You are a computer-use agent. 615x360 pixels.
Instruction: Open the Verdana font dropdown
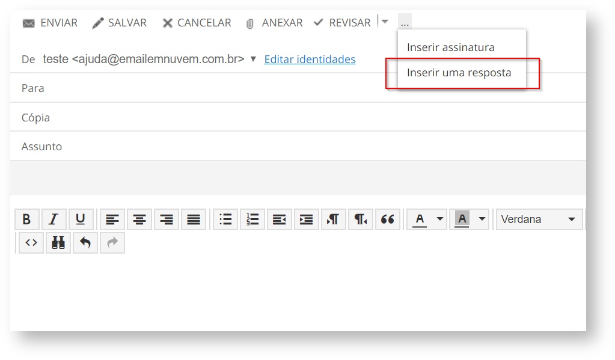tap(539, 219)
